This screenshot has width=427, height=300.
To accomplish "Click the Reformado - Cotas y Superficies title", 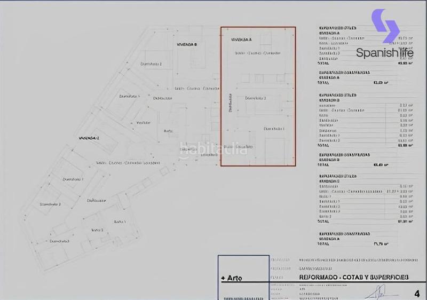I will tap(353, 278).
